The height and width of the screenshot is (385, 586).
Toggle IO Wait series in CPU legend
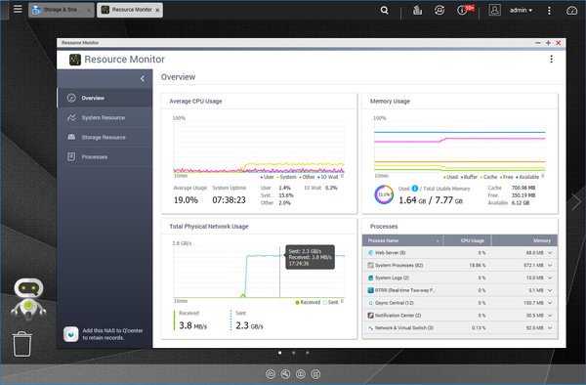point(328,177)
